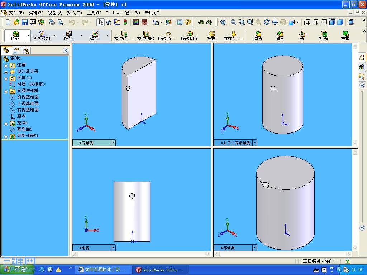Open dropdown arrow next to 焊件
The width and height of the screenshot is (367, 275).
tap(108, 35)
